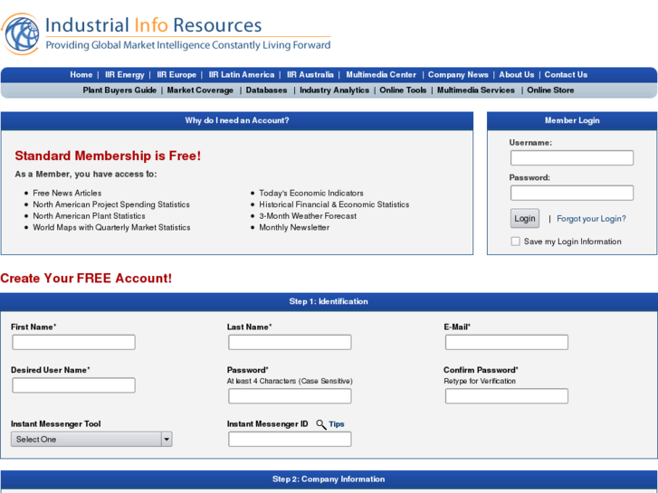The width and height of the screenshot is (658, 493).
Task: Select Multimedia Services menu item
Action: (476, 90)
